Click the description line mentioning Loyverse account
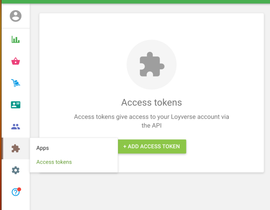270x210 pixels. 152,117
